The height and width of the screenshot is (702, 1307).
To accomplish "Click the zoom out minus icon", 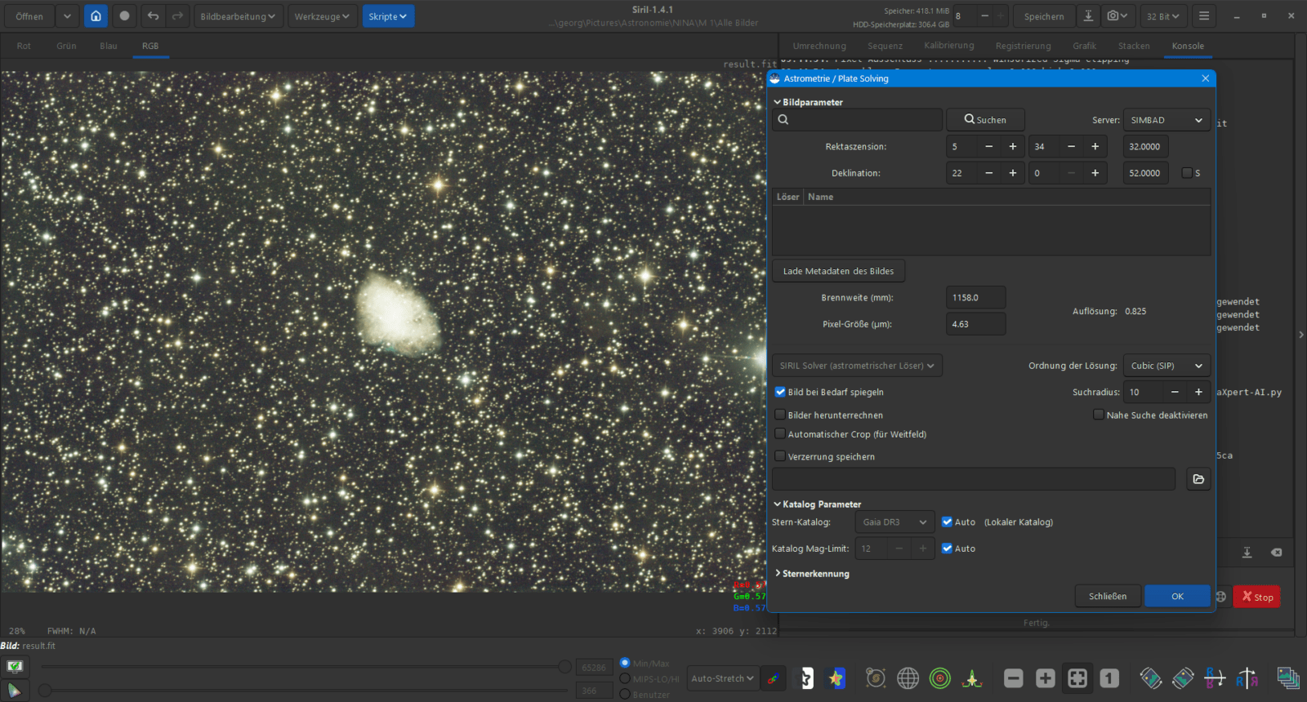I will point(1013,678).
